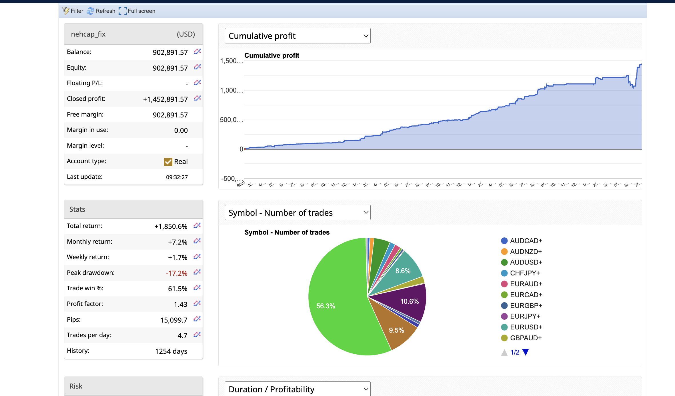This screenshot has height=396, width=675.
Task: Open chart icon next to Floating P/L
Action: [197, 83]
